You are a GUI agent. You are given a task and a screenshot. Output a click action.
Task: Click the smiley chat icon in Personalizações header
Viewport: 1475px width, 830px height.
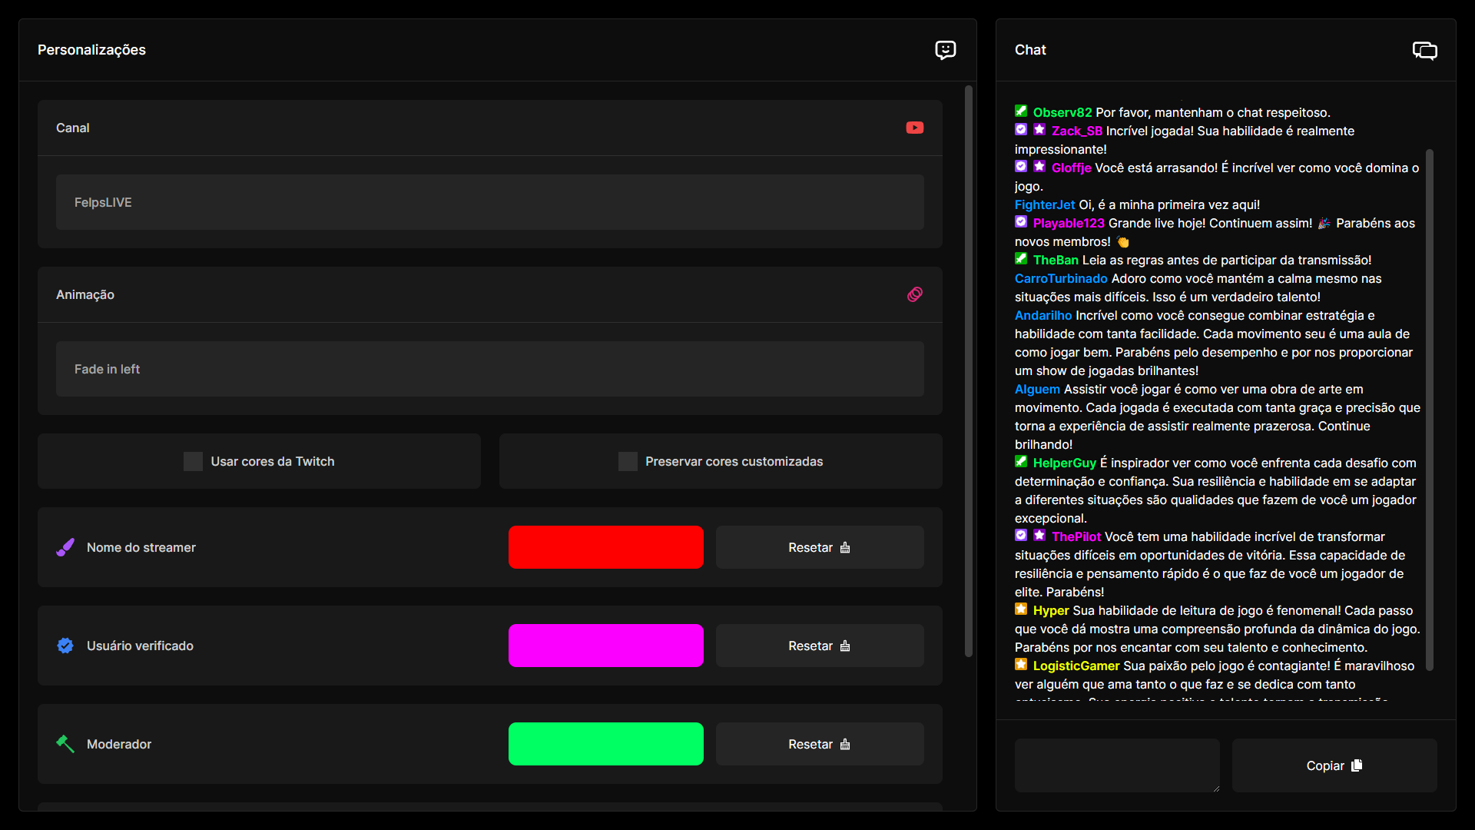pos(945,50)
